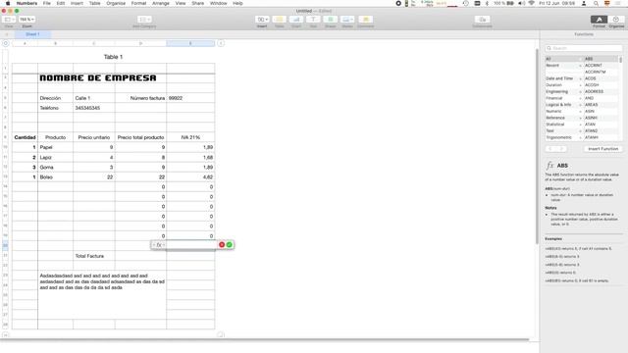Viewport: 628px width, 353px height.
Task: Open the Zoom percentage dropdown
Action: pos(26,20)
